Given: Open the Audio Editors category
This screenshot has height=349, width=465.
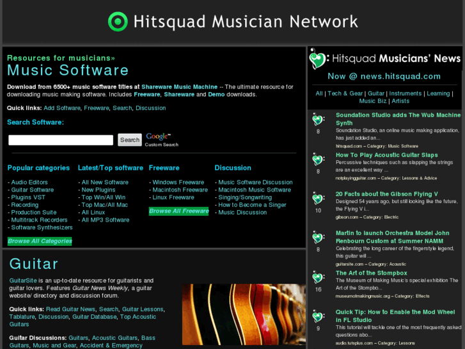Looking at the screenshot, I should click(x=29, y=183).
